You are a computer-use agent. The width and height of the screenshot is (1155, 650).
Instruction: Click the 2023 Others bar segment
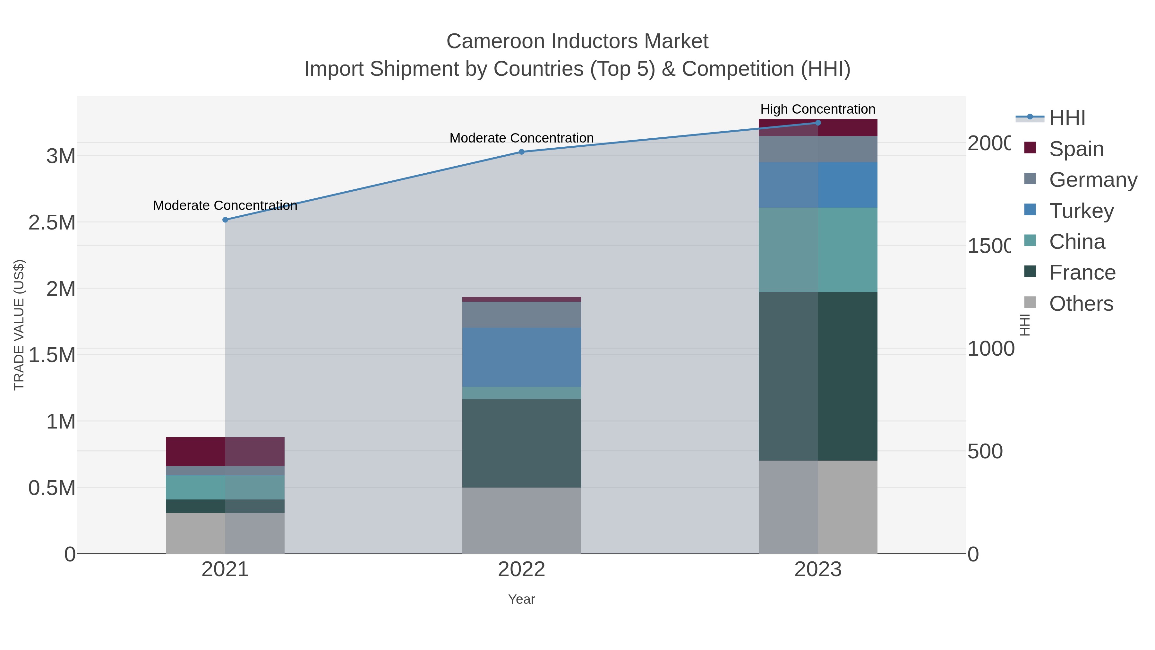coord(818,507)
